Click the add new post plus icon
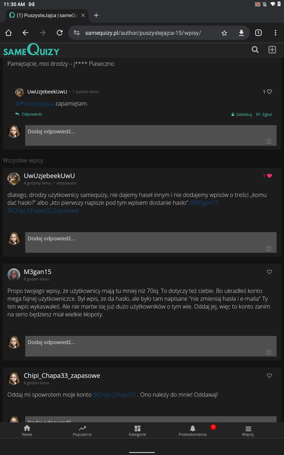Viewport: 284px width, 455px height. click(x=272, y=50)
